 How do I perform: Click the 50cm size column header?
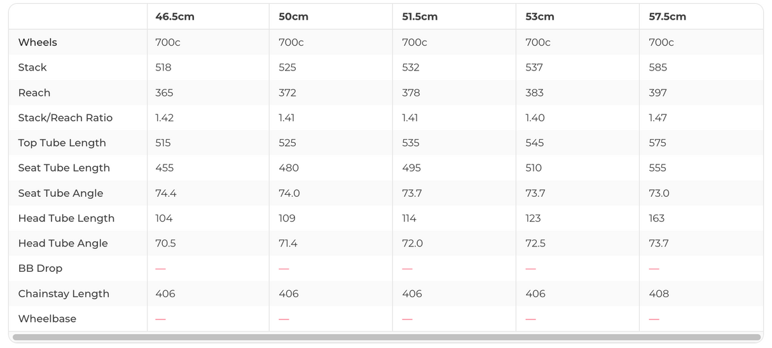(293, 17)
